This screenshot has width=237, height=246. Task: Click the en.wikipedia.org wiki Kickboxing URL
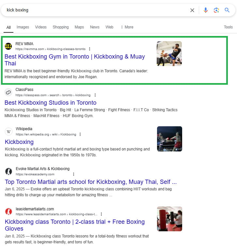click(46, 134)
